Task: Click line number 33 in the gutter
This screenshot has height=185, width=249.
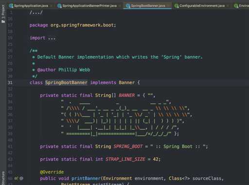Action: (x=10, y=95)
